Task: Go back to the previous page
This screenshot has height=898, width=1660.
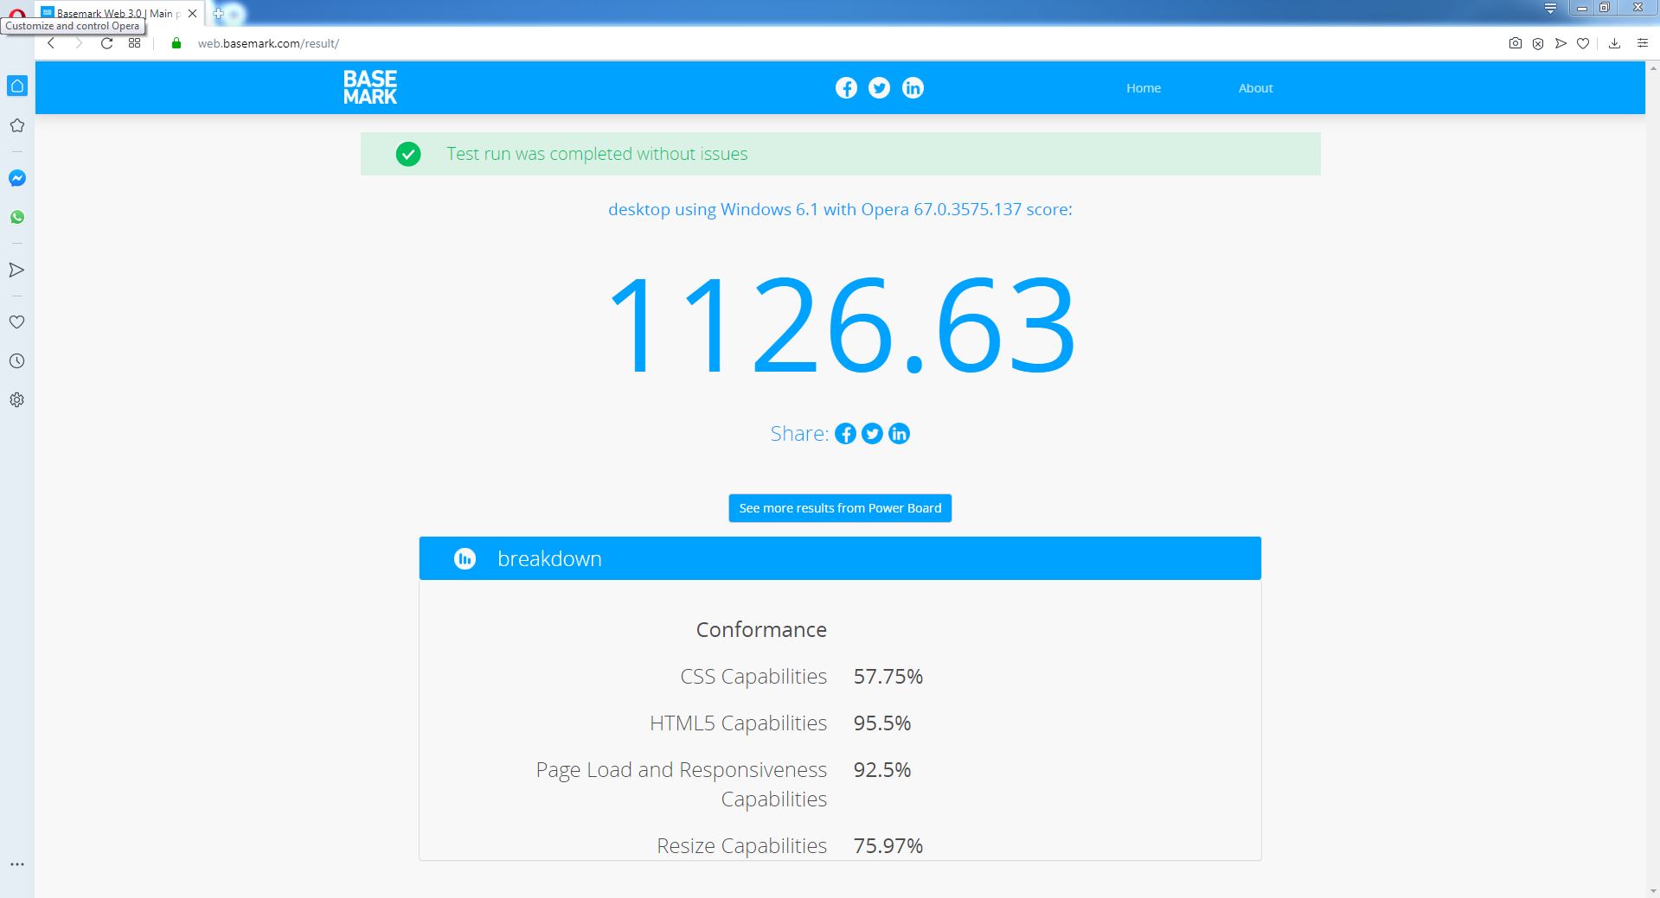Action: [x=51, y=43]
